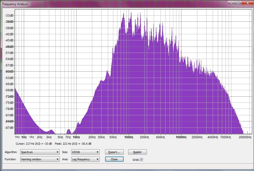
Task: Open the Size dropdown showing 65536
Action: click(x=85, y=152)
